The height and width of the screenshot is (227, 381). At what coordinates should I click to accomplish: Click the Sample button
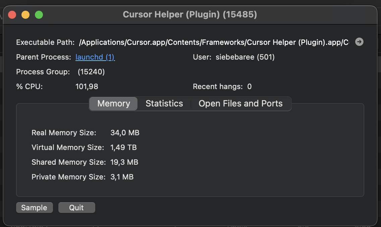pyautogui.click(x=34, y=207)
